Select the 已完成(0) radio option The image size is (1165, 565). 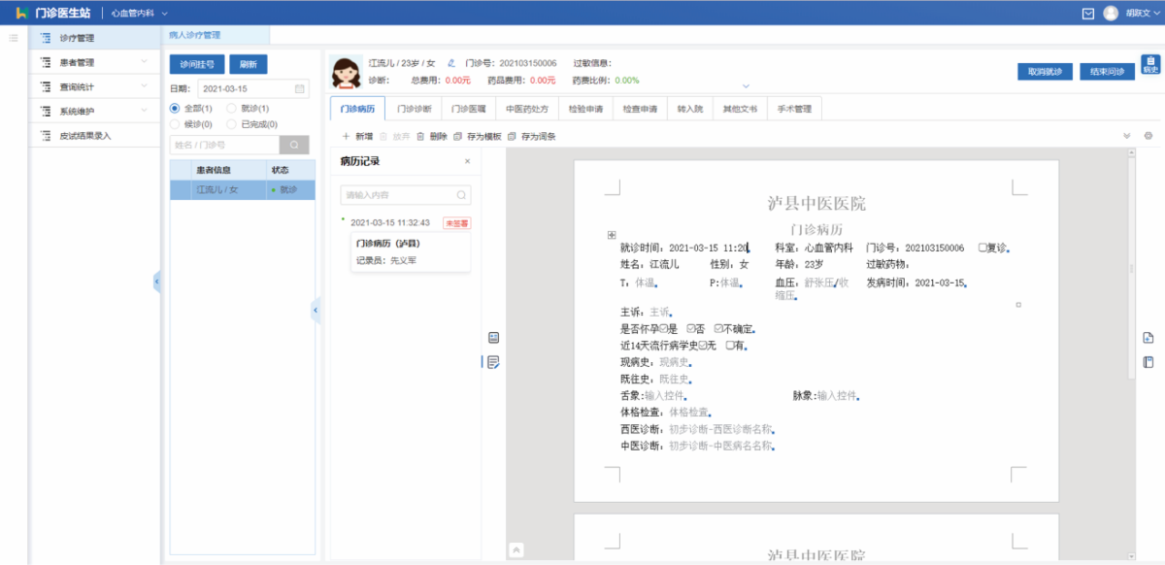(232, 124)
